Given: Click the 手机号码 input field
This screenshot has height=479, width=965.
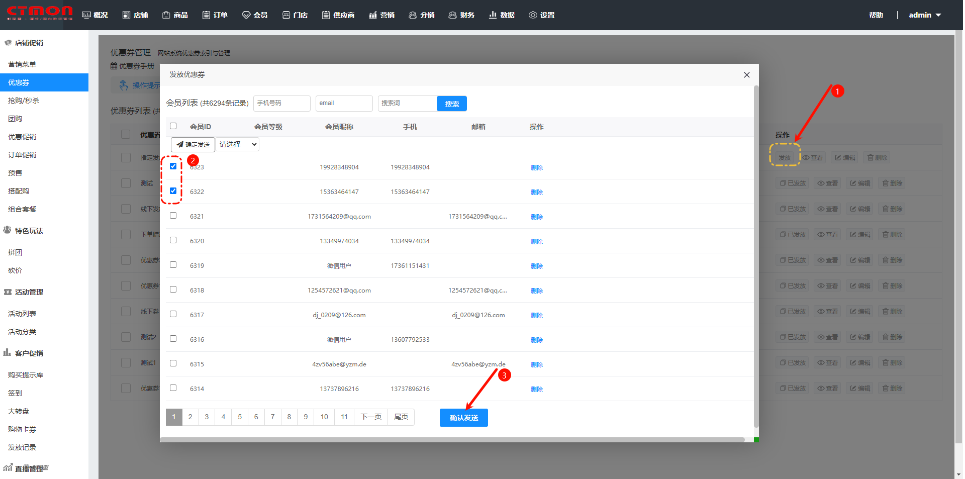Looking at the screenshot, I should [281, 103].
